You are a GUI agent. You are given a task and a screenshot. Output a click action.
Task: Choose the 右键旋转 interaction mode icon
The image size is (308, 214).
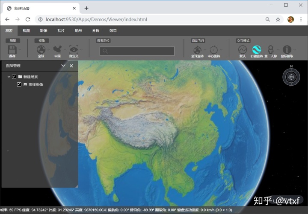click(x=257, y=49)
